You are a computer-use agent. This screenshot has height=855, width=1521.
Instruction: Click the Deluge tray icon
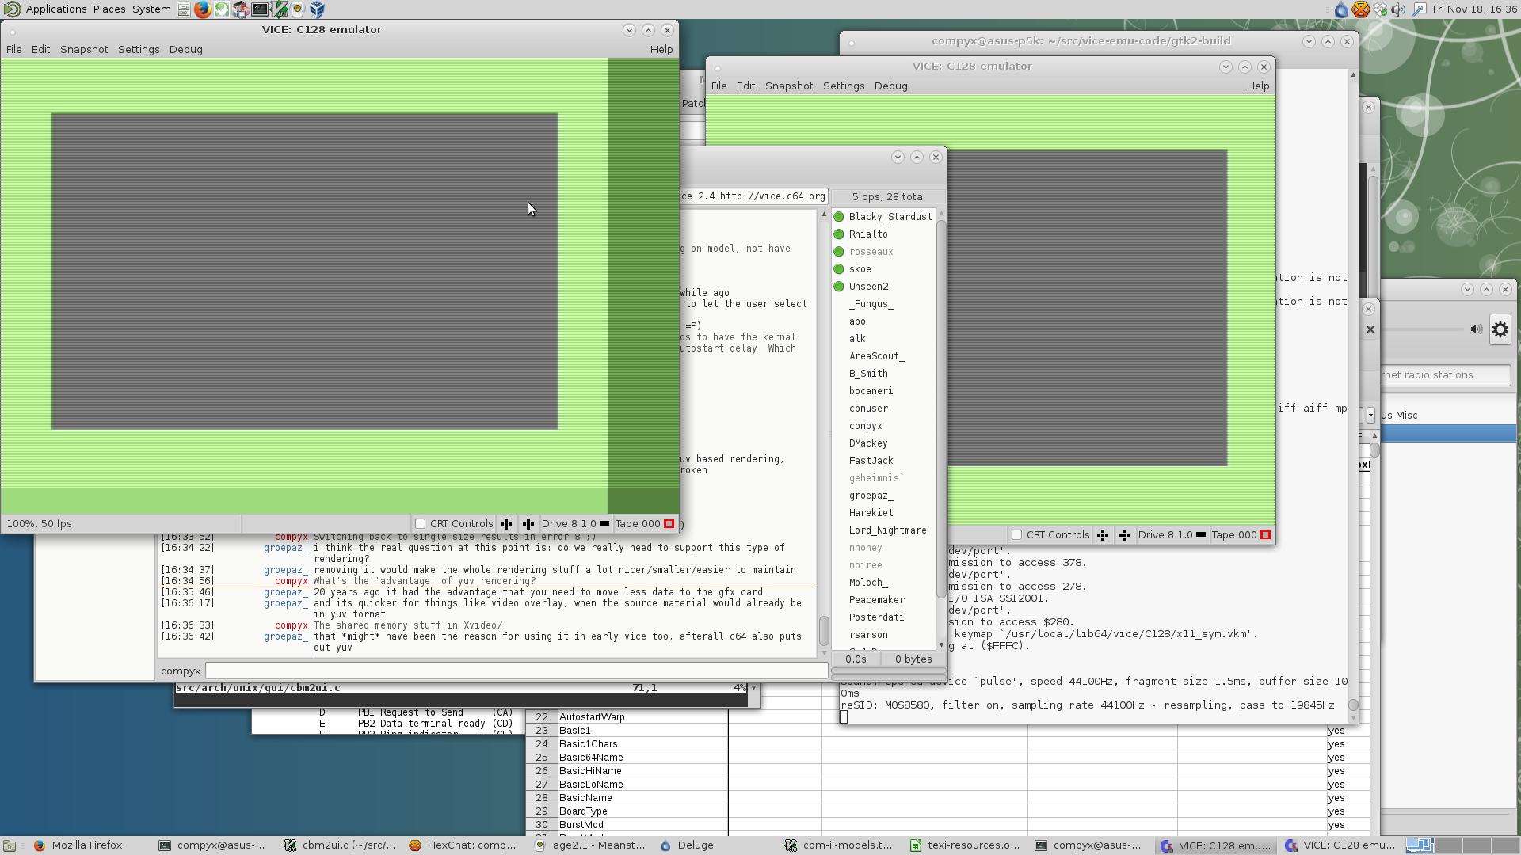tap(1341, 9)
